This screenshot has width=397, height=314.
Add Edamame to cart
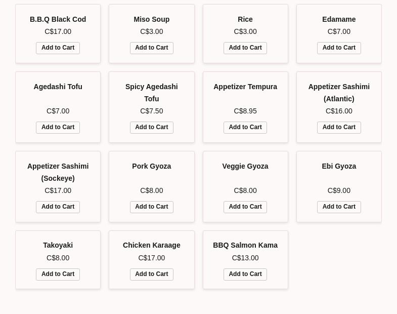point(339,48)
